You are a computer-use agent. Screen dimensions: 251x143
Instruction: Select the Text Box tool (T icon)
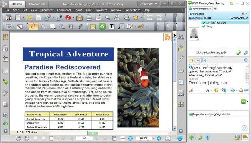(x=112, y=26)
